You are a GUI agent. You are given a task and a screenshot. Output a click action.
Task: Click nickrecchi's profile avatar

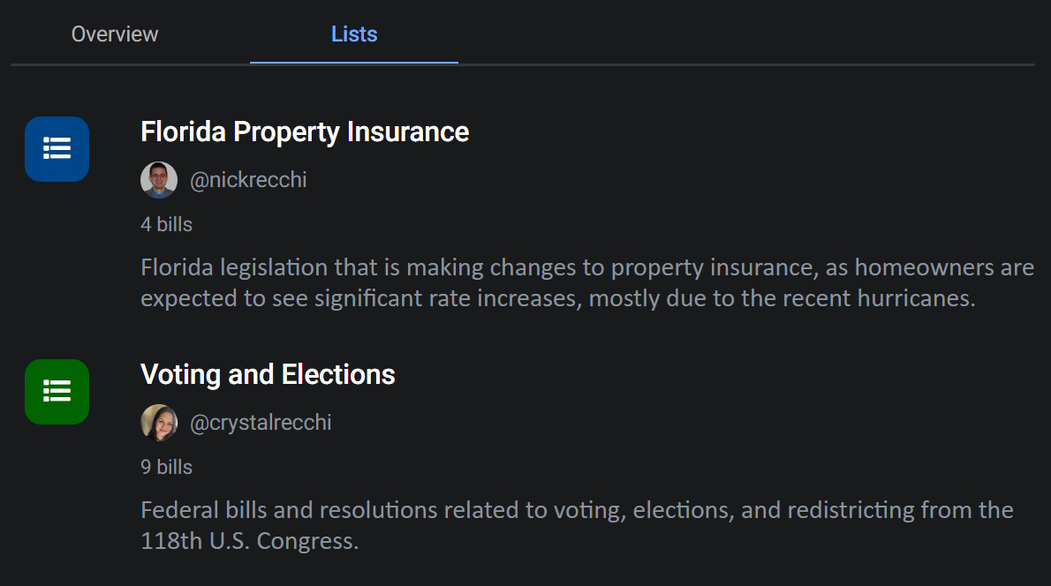159,180
